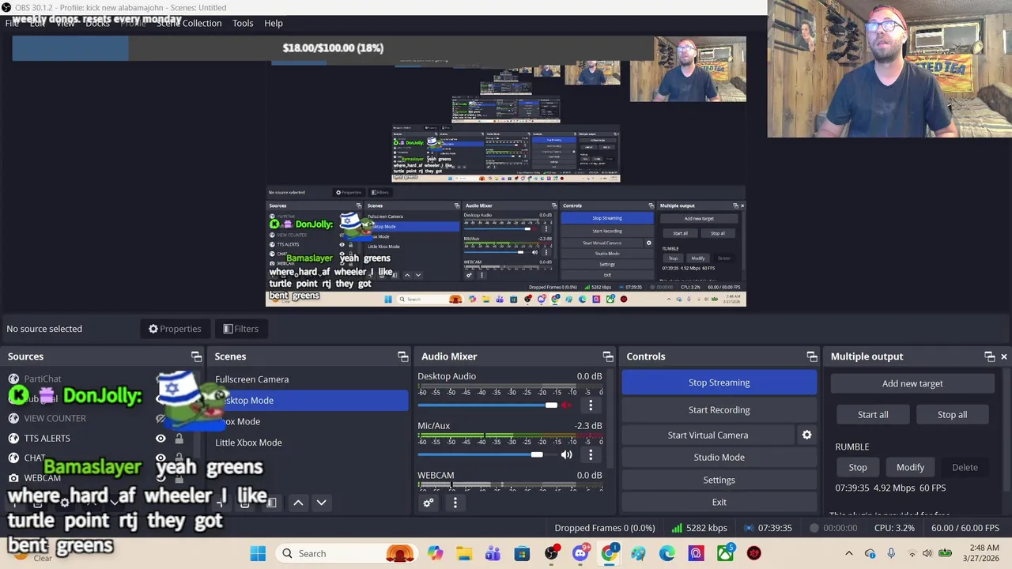Open Google Chrome from the taskbar
Image resolution: width=1012 pixels, height=569 pixels.
609,553
